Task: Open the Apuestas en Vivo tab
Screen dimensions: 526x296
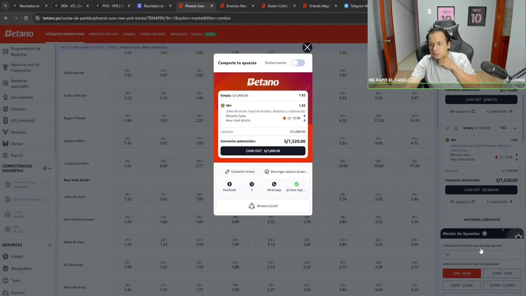Action: point(104,34)
